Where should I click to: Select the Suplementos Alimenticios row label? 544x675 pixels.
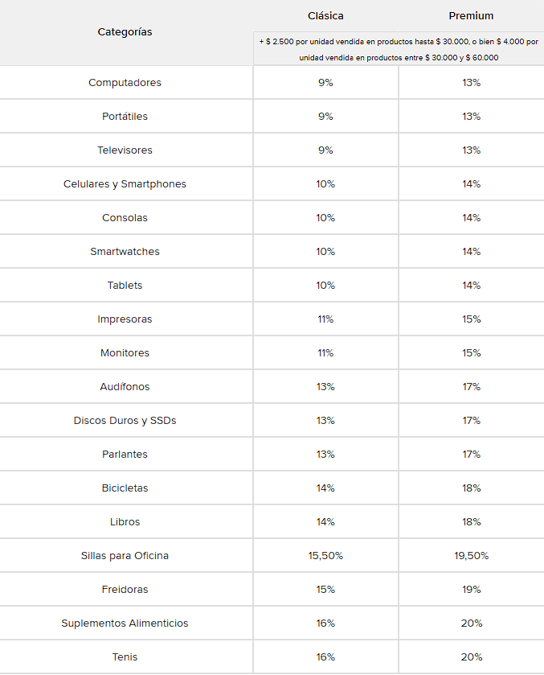click(125, 624)
